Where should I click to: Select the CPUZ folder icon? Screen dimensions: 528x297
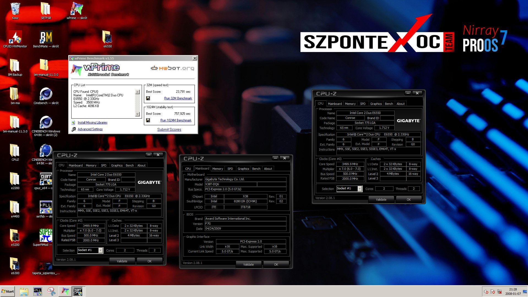pyautogui.click(x=15, y=153)
